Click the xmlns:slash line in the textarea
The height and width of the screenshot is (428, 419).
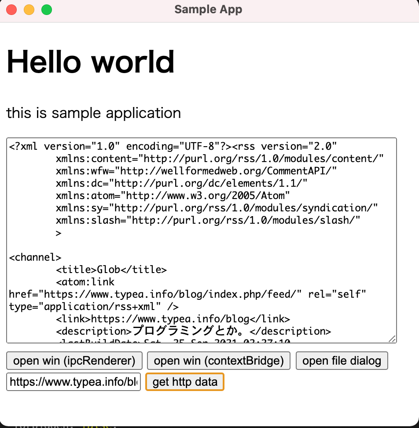[x=208, y=220]
